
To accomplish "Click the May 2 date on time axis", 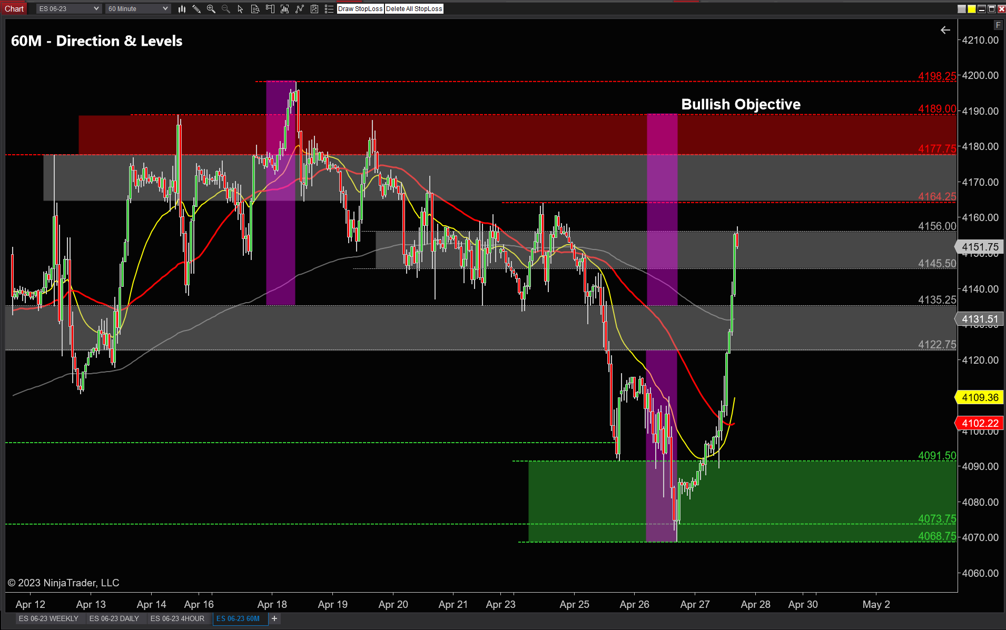I will pos(876,604).
